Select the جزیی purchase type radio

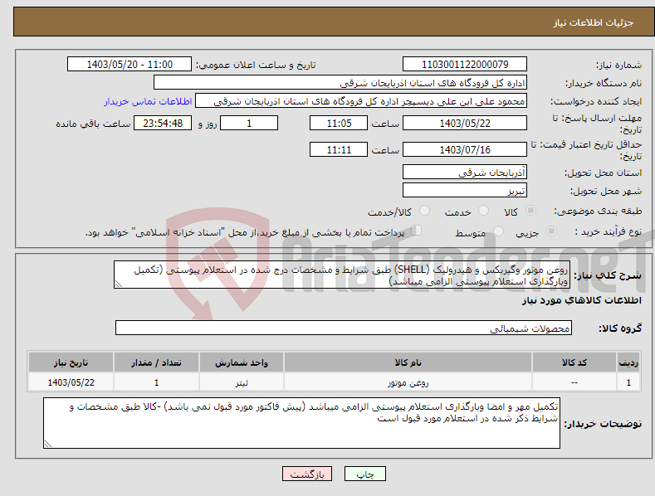pyautogui.click(x=551, y=231)
